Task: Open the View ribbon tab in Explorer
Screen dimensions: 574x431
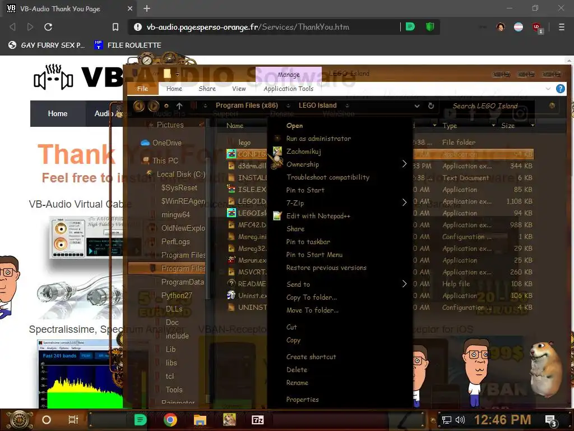Action: click(239, 89)
